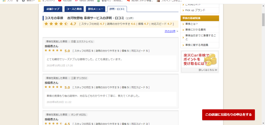
Task: Click the summary score 対応スピード 4.7
Action: pos(161,24)
